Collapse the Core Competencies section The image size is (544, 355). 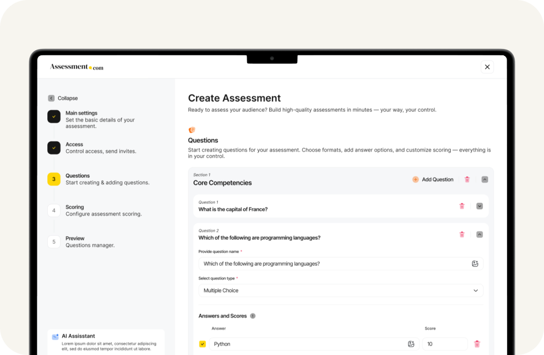click(483, 179)
